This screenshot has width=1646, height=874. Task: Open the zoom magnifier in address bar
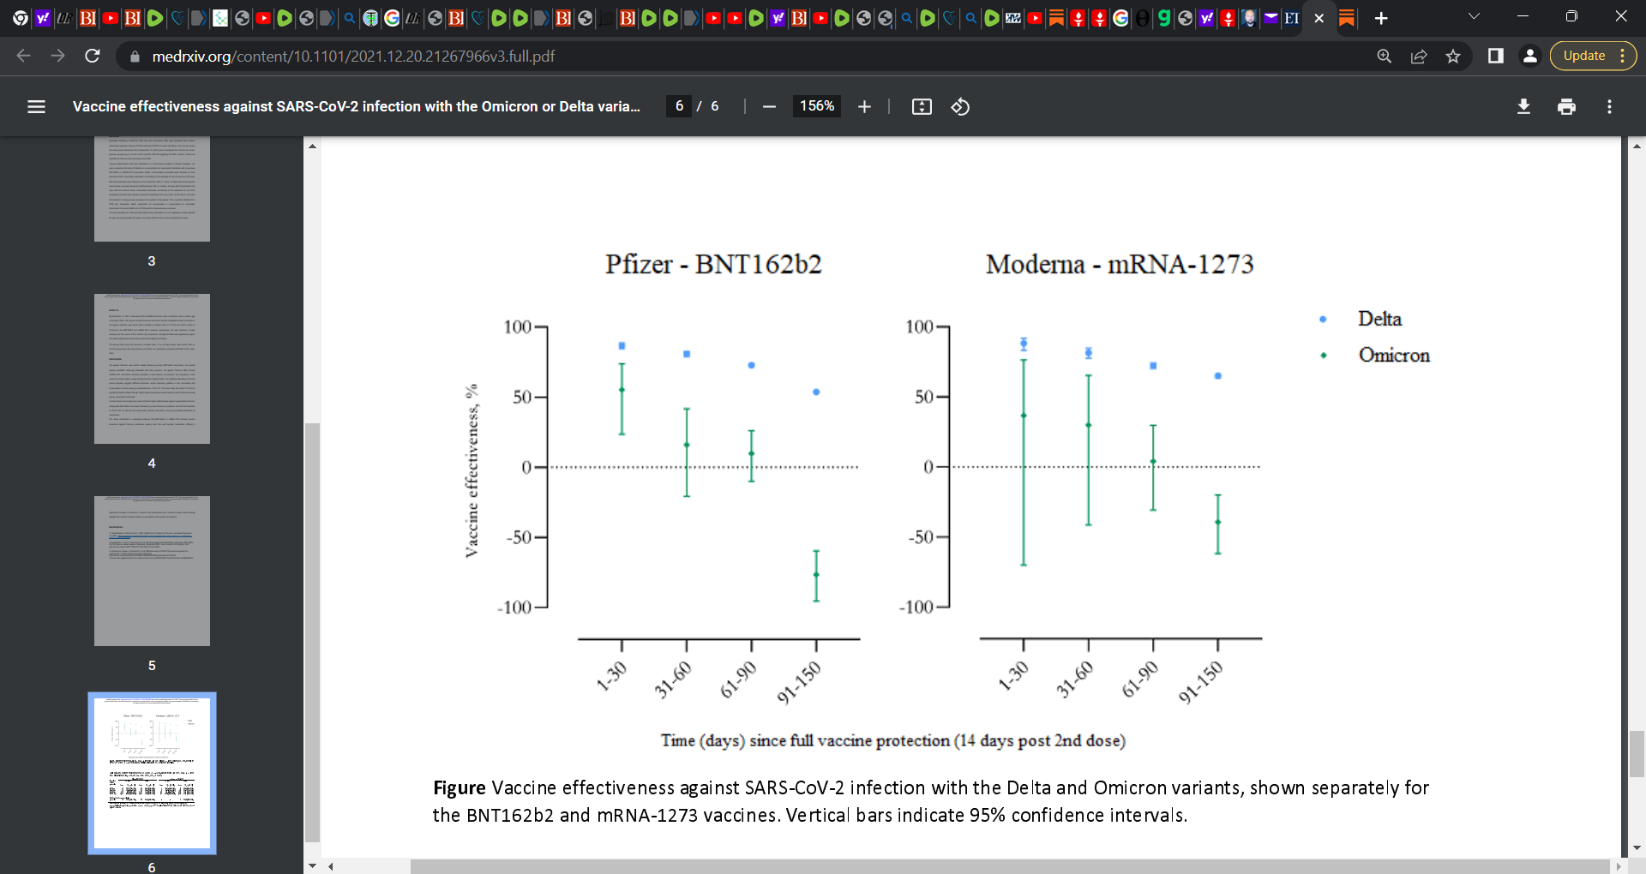[x=1385, y=56]
